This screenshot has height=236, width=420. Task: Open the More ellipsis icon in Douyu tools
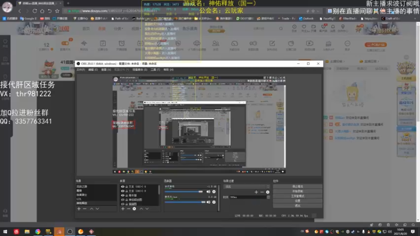pos(348,44)
